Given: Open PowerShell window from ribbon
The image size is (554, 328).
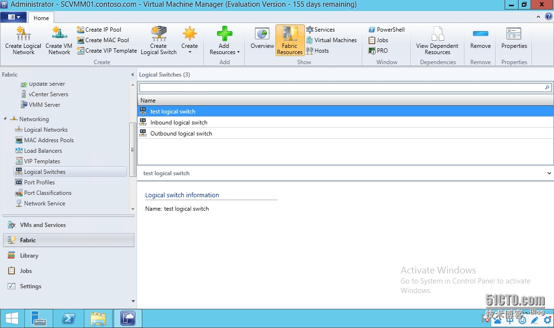Looking at the screenshot, I should (387, 30).
